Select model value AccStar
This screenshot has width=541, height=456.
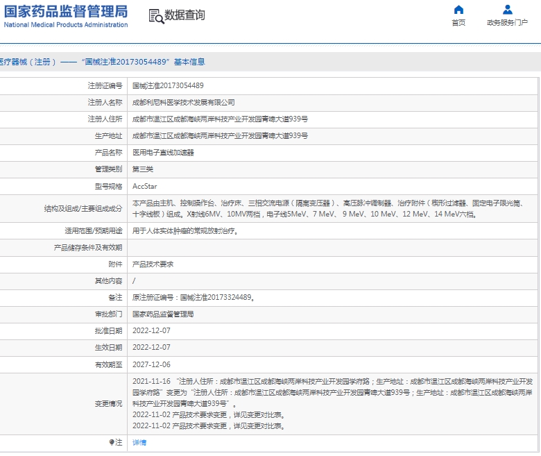(x=144, y=187)
